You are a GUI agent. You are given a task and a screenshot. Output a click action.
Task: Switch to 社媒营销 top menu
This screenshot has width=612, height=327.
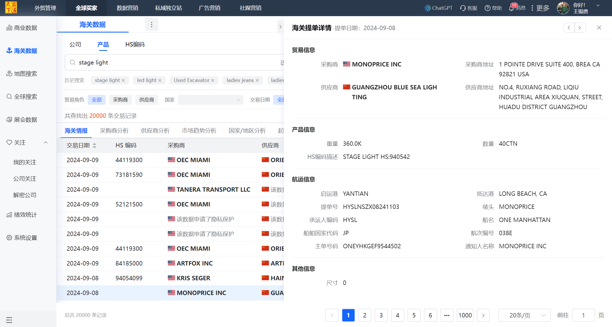click(x=251, y=8)
